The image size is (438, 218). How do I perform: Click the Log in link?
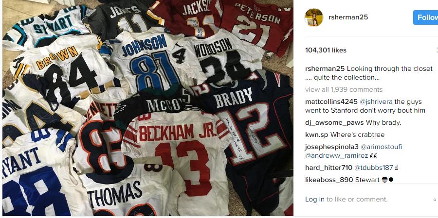click(x=315, y=200)
